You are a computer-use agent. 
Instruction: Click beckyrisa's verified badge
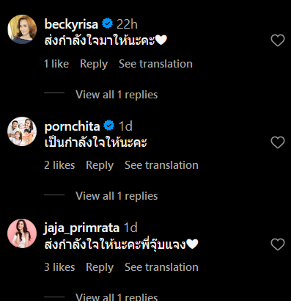click(107, 23)
